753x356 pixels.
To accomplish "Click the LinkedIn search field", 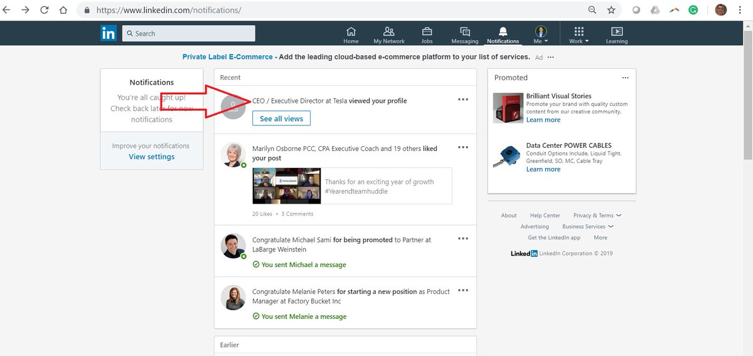I will (189, 33).
